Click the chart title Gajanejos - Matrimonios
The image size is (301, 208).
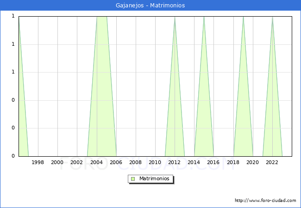coord(150,6)
